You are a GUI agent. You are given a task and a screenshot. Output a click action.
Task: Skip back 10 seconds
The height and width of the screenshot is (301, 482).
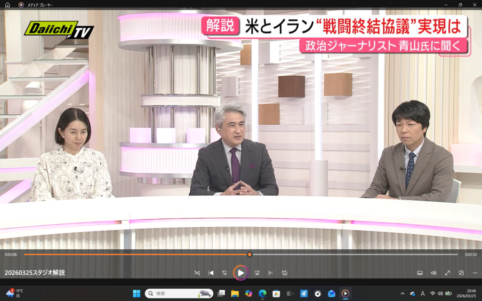tap(225, 273)
